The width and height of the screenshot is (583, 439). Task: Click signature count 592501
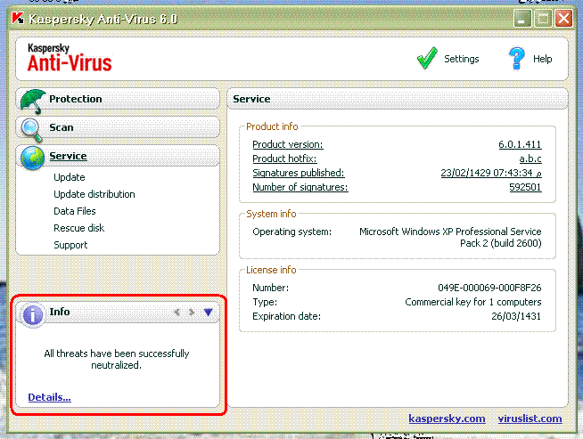(525, 187)
